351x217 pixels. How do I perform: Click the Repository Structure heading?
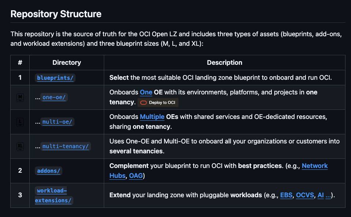56,14
